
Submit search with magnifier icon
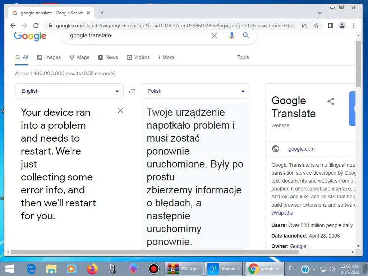(x=246, y=36)
